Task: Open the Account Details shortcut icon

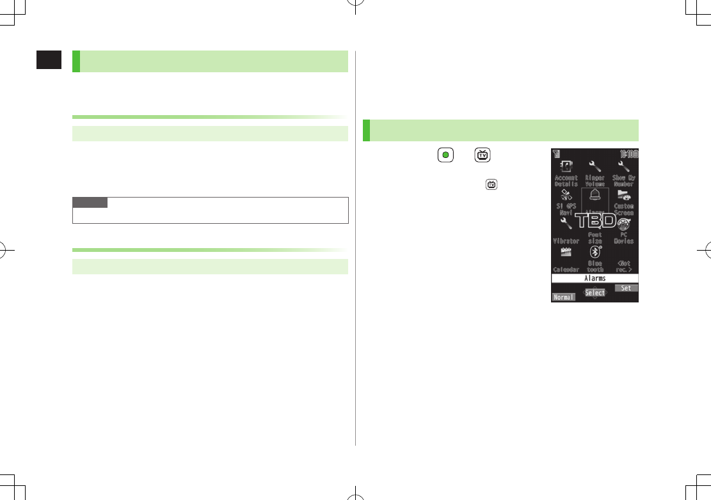Action: 566,167
